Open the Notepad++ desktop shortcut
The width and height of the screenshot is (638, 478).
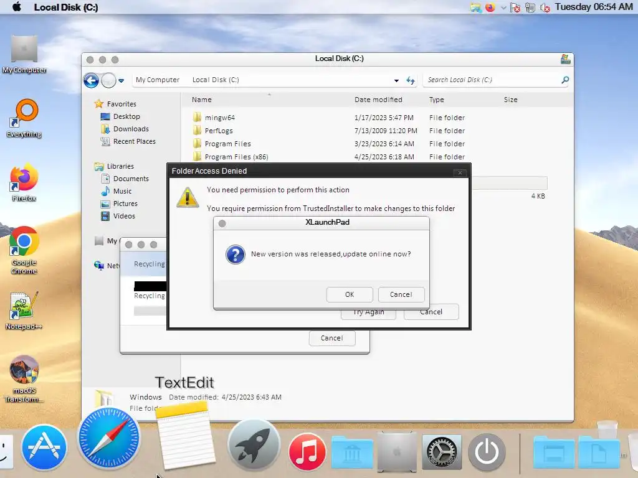24,311
